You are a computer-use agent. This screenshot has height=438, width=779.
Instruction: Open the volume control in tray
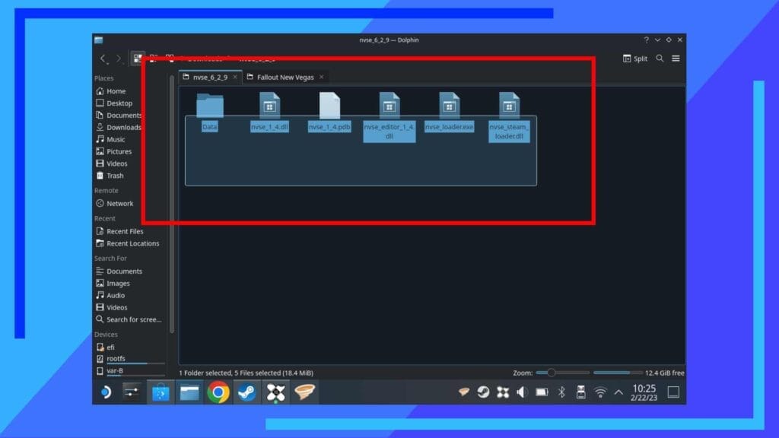coord(522,392)
